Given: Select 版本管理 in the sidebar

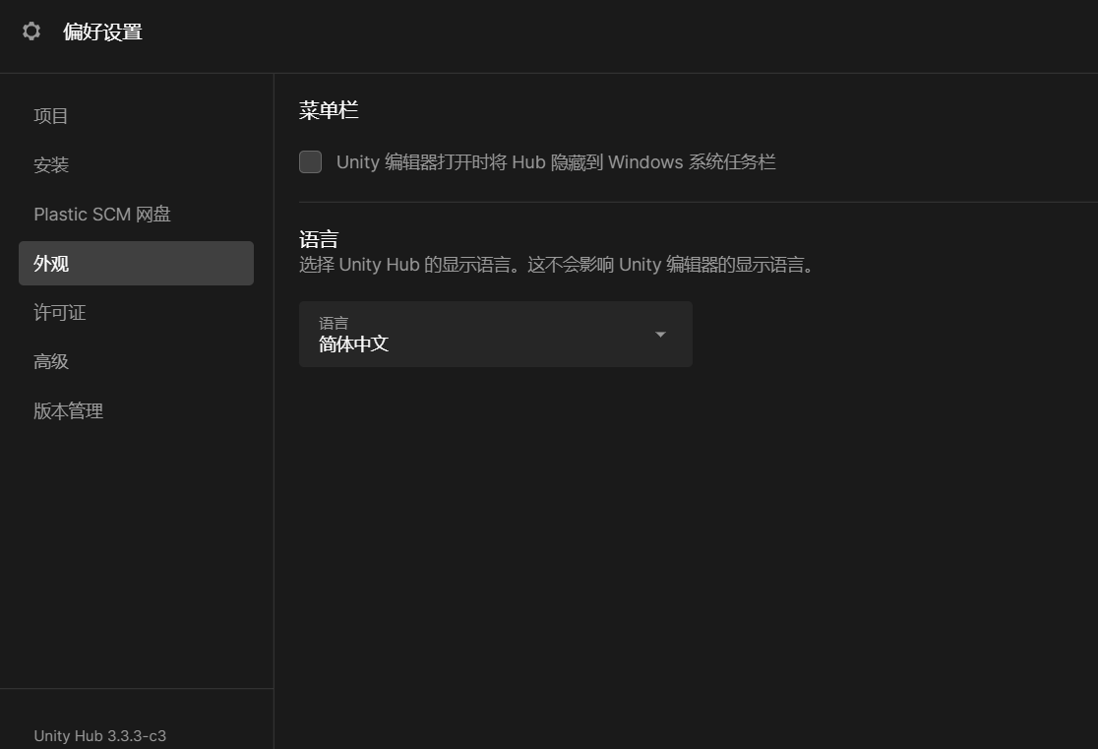Looking at the screenshot, I should coord(68,410).
